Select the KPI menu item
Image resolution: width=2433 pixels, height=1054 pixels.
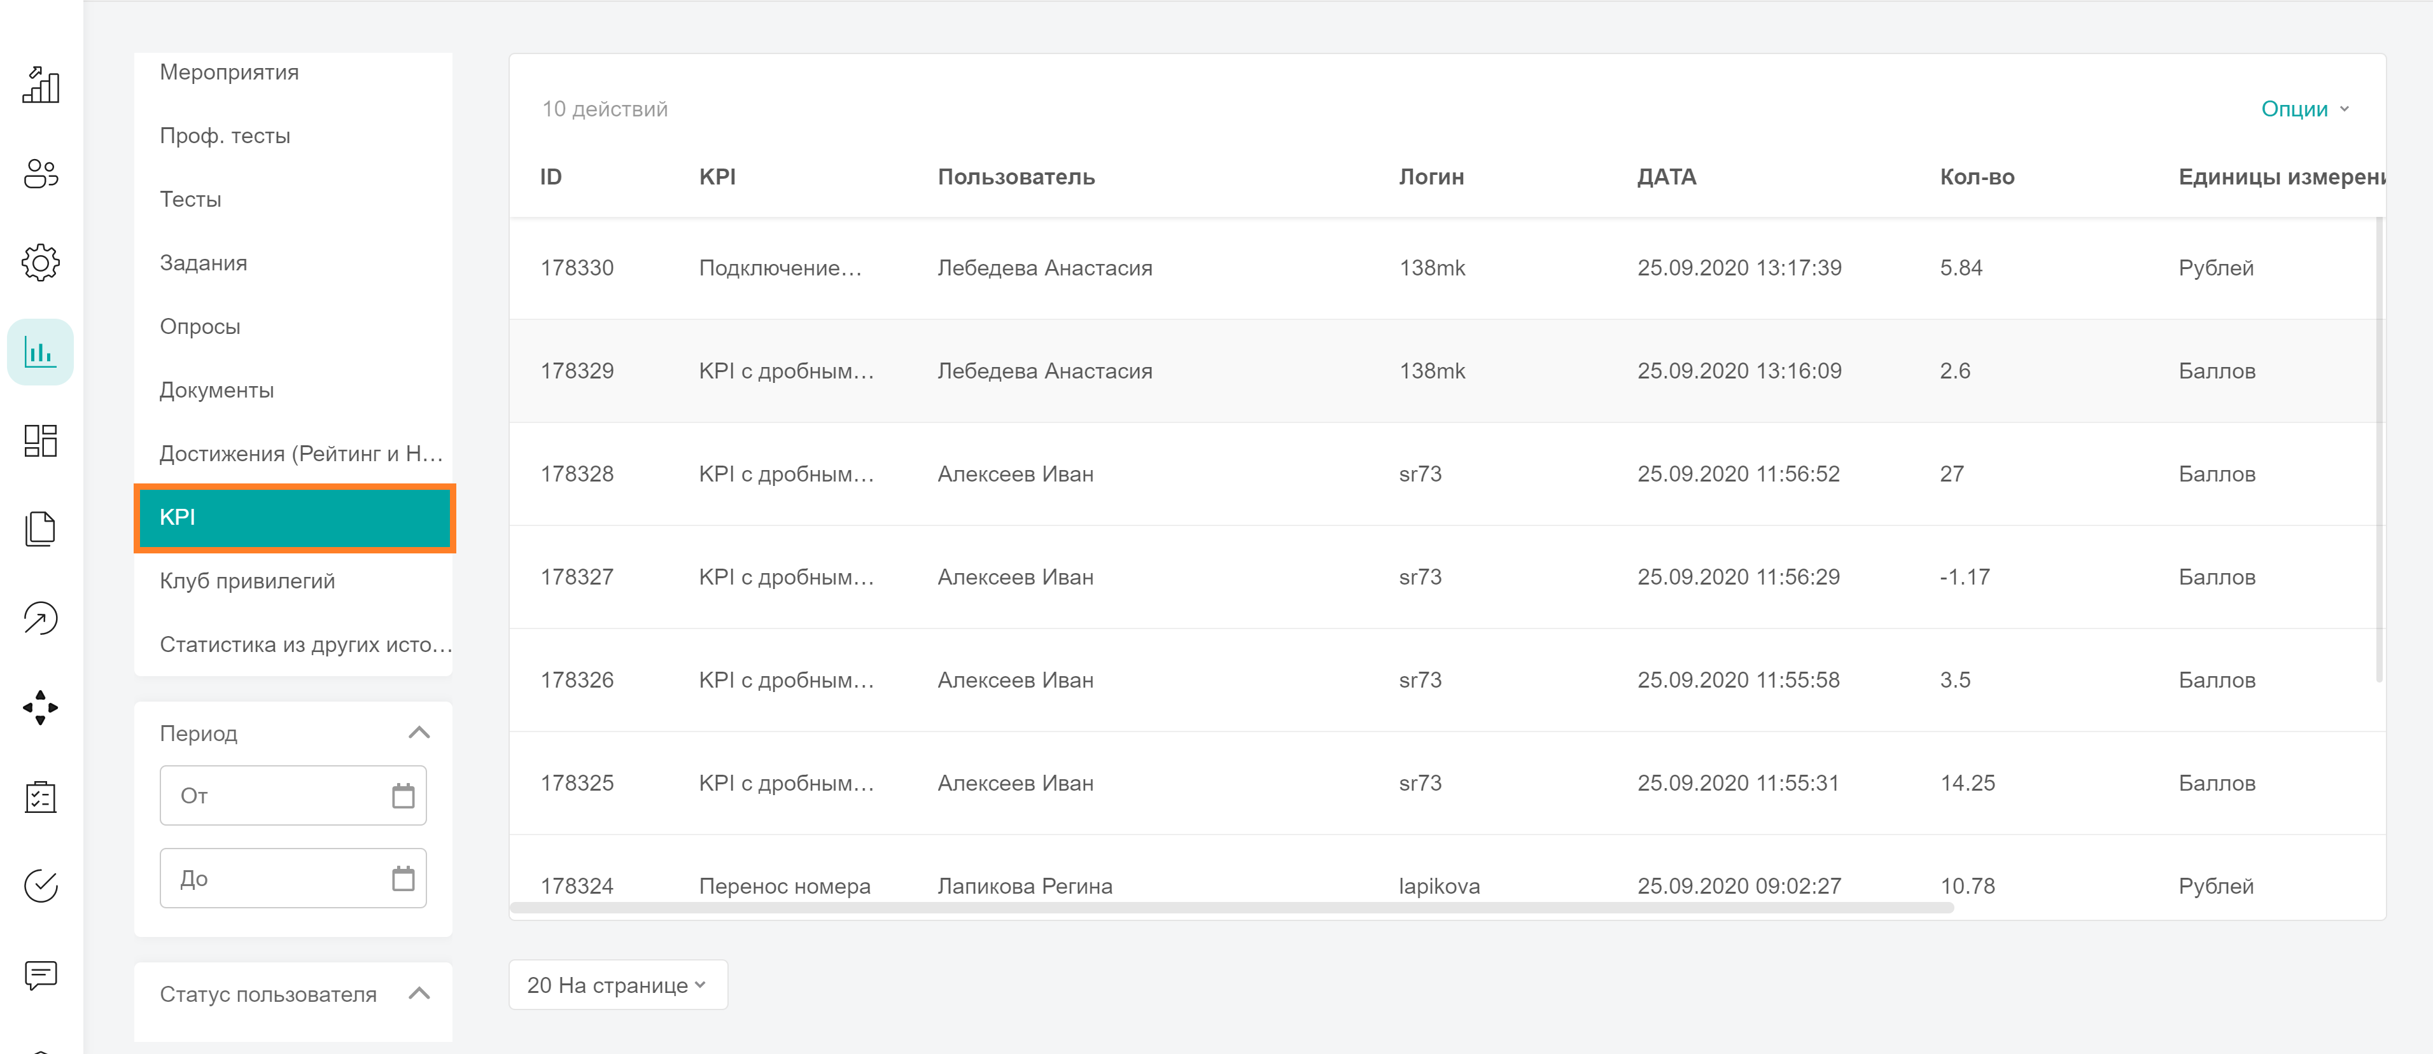(294, 518)
